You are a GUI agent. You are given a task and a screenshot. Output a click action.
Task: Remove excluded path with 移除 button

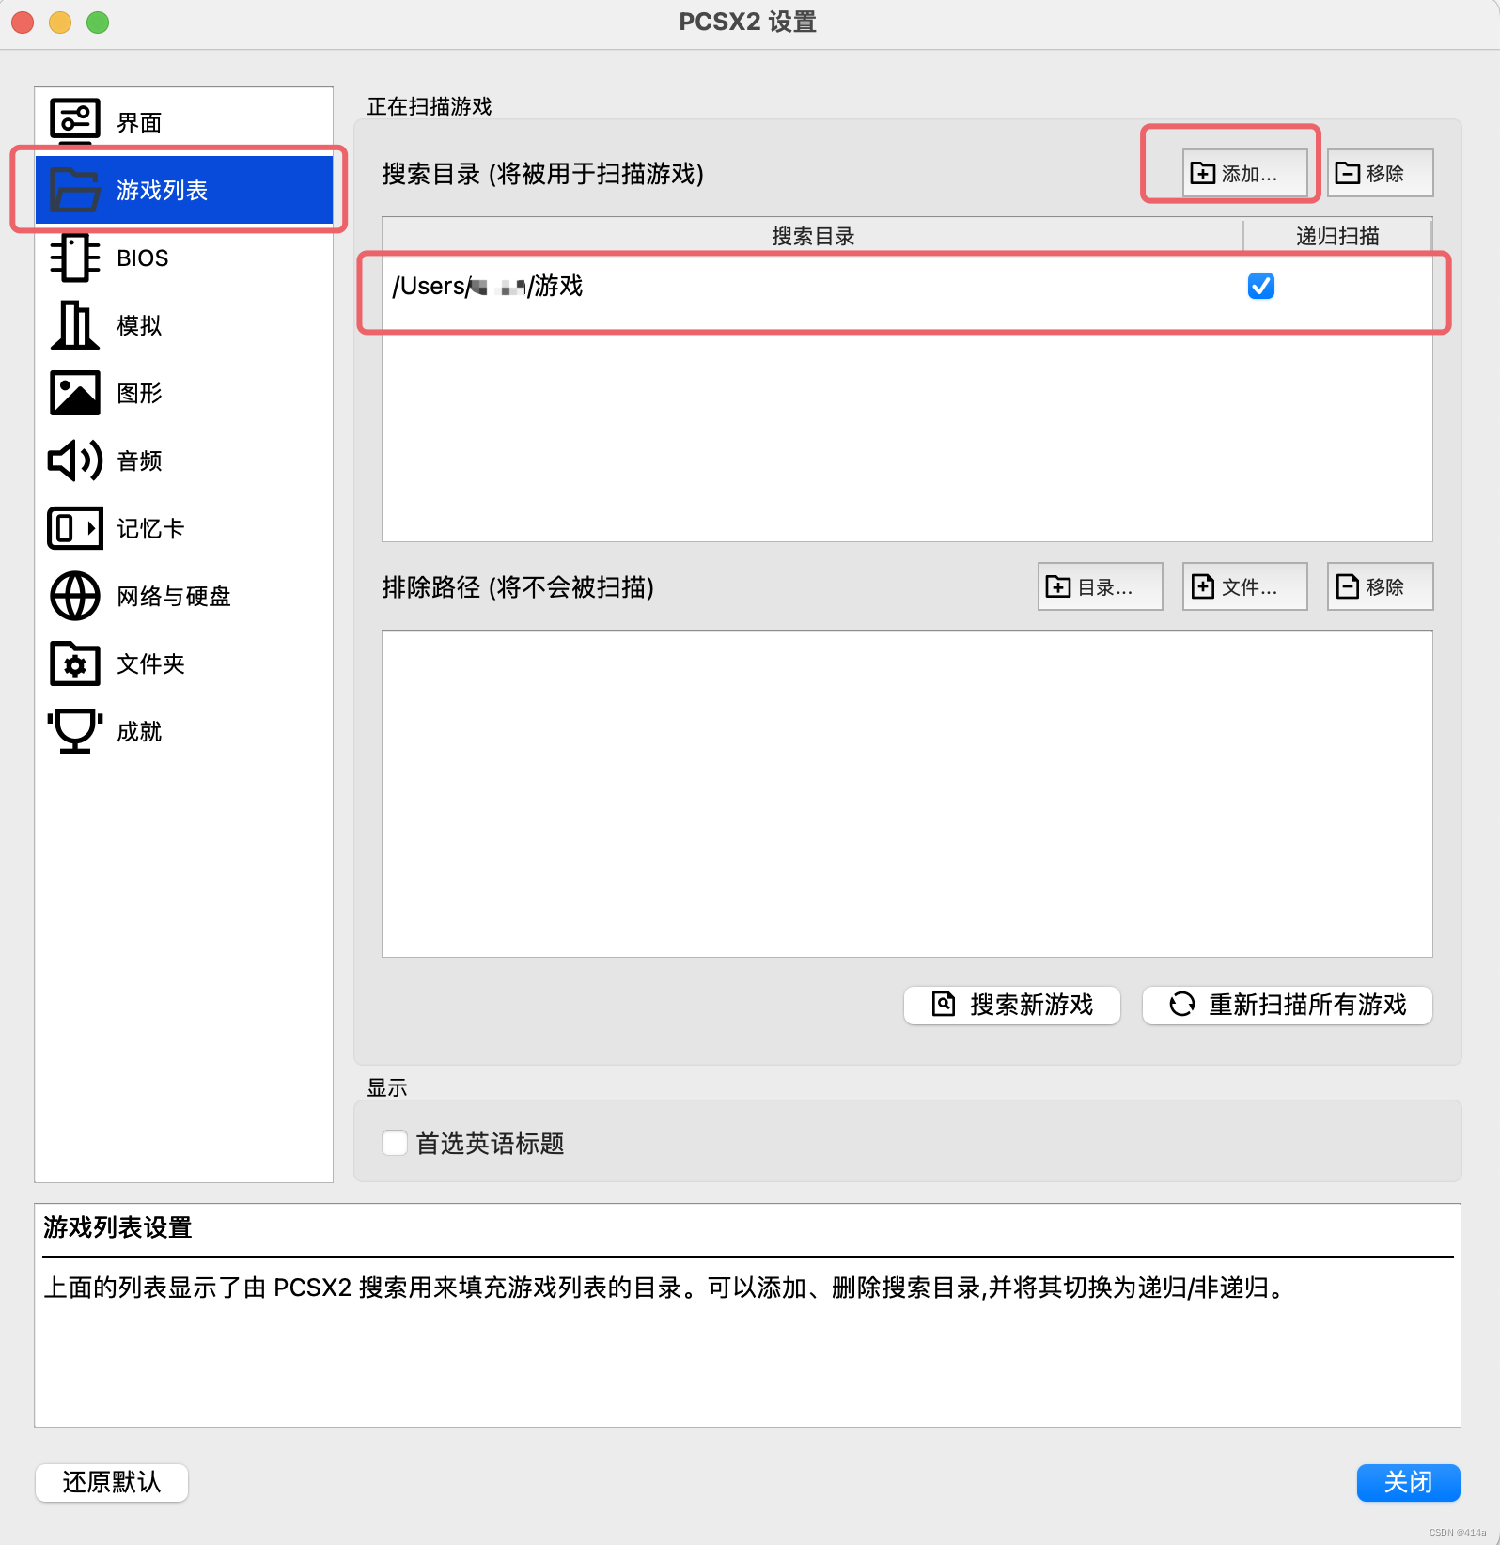tap(1380, 586)
